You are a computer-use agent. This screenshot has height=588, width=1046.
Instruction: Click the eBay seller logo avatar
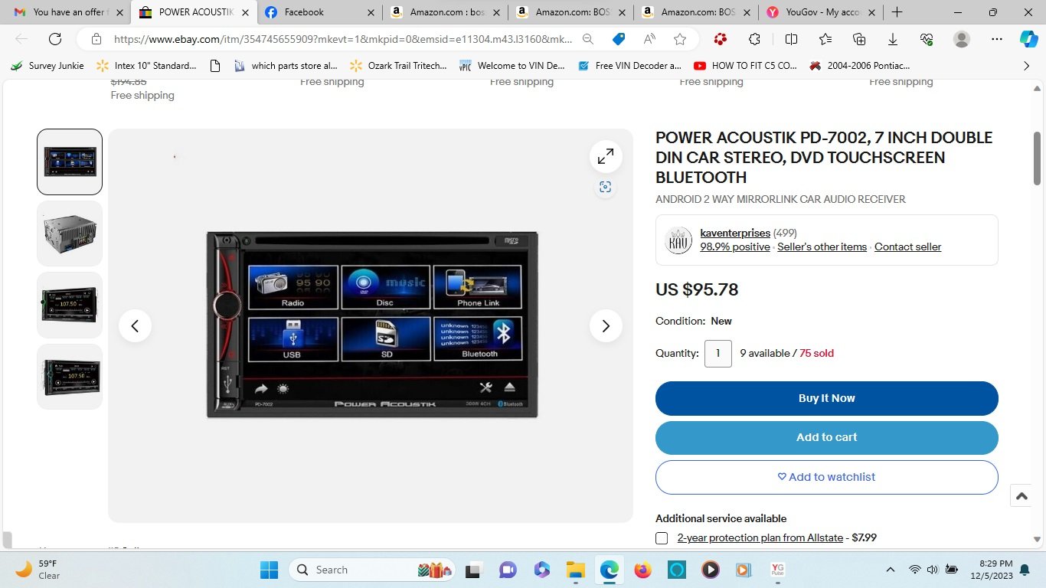tap(679, 240)
